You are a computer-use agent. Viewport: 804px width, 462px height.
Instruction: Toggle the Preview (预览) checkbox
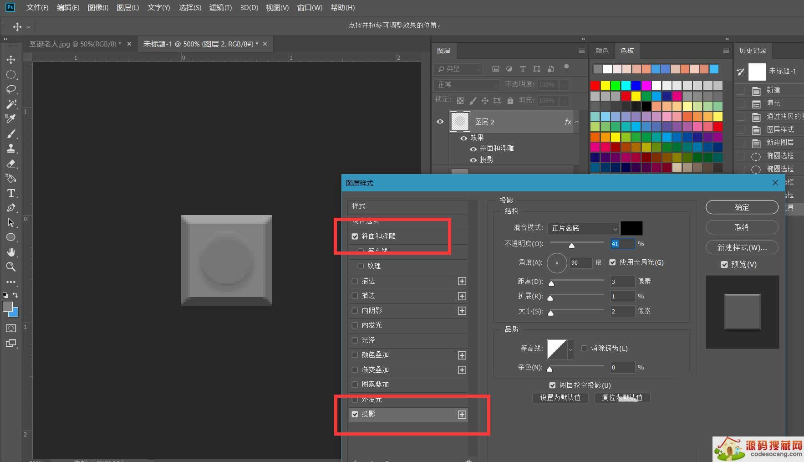click(724, 265)
